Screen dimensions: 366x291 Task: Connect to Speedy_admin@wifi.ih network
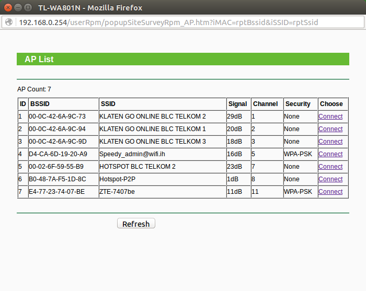tap(330, 154)
